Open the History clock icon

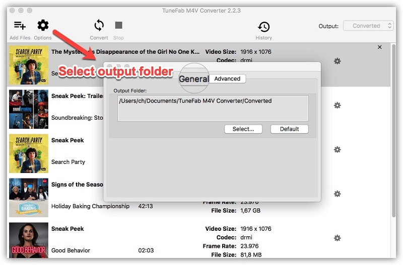pos(263,27)
